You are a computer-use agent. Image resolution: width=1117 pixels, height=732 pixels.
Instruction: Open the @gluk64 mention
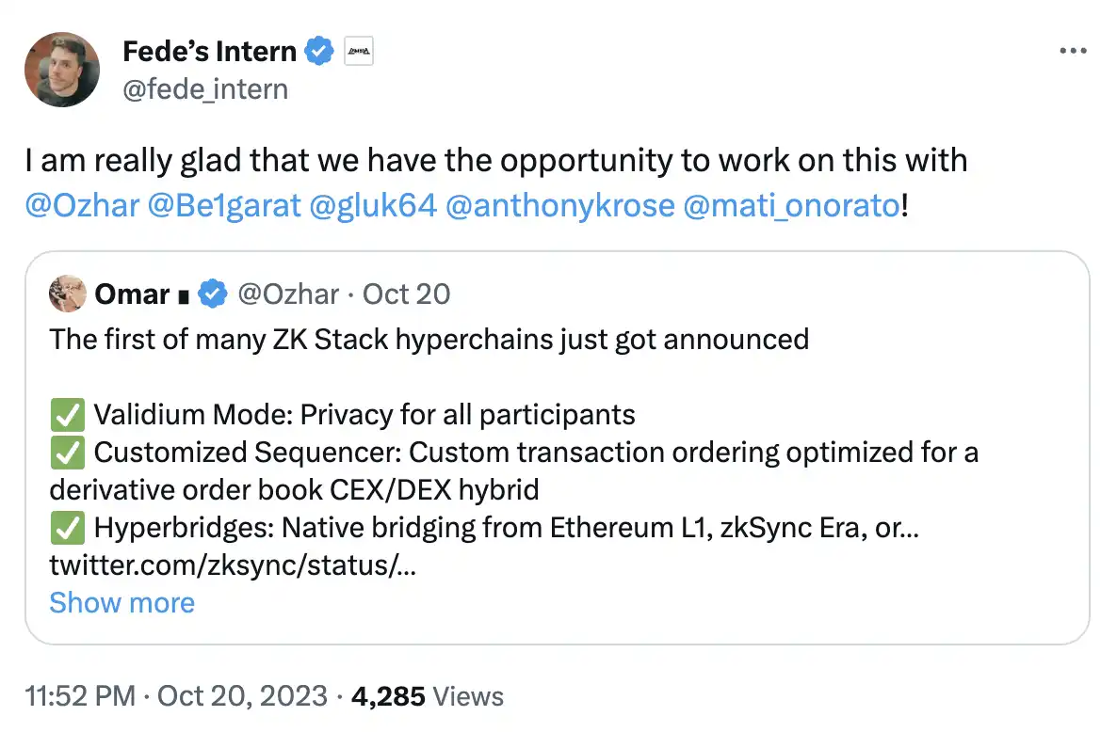pyautogui.click(x=373, y=205)
